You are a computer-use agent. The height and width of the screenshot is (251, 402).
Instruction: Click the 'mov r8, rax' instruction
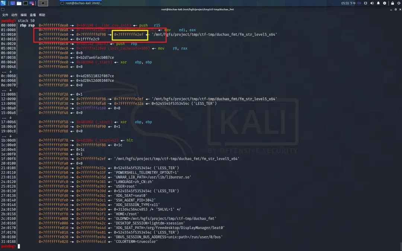(x=173, y=48)
